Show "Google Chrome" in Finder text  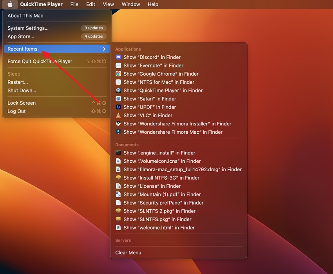pos(161,74)
